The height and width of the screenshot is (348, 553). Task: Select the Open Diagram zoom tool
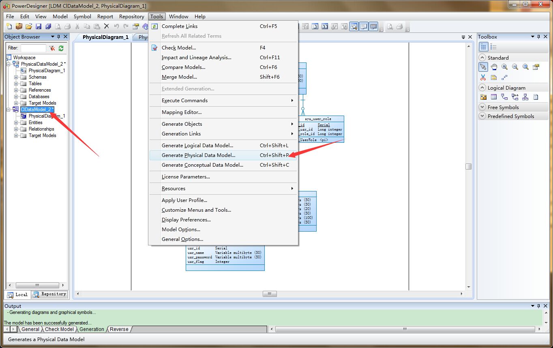pyautogui.click(x=525, y=67)
